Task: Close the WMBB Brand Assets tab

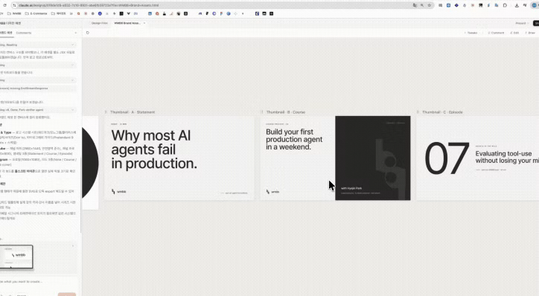Action: click(144, 23)
